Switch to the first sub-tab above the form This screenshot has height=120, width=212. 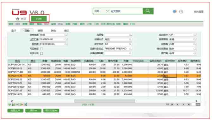pyautogui.click(x=14, y=31)
